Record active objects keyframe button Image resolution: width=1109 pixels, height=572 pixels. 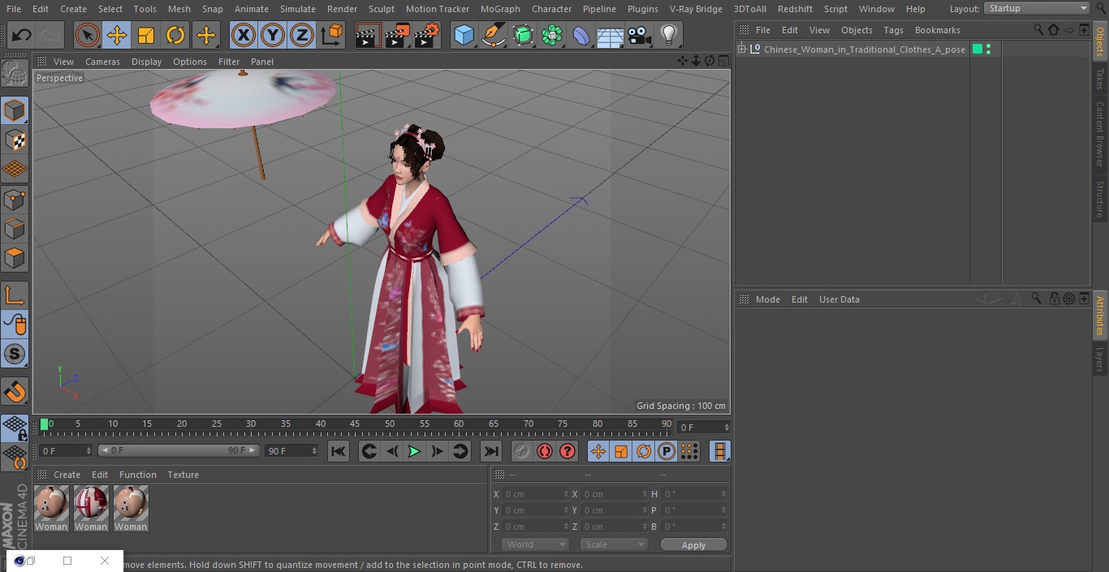point(522,451)
